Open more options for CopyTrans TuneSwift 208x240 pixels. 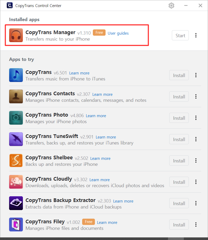(196, 139)
